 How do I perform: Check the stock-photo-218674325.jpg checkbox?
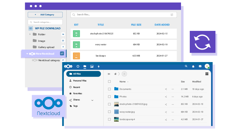coord(109,104)
